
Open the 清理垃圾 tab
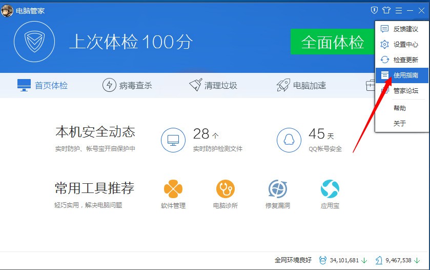click(213, 85)
